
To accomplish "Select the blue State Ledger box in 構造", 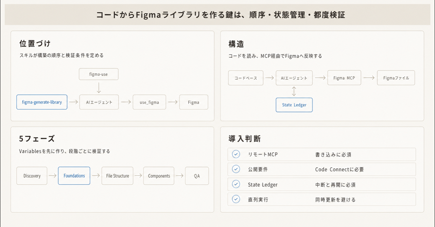I will (294, 105).
